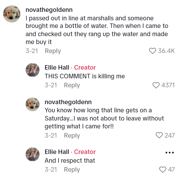Image resolution: width=177 pixels, height=179 pixels.
Task: Open novathegoldenn username on top comment
Action: coord(49,10)
